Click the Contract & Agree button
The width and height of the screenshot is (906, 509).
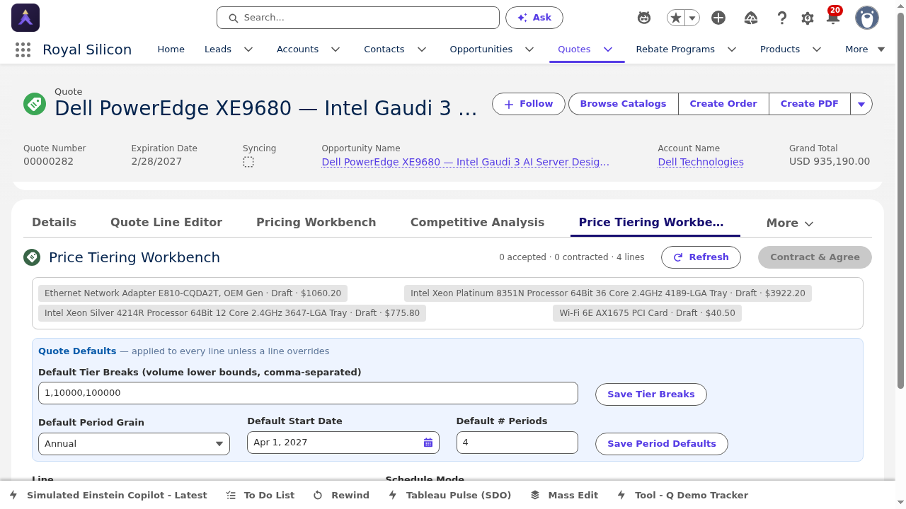coord(815,257)
